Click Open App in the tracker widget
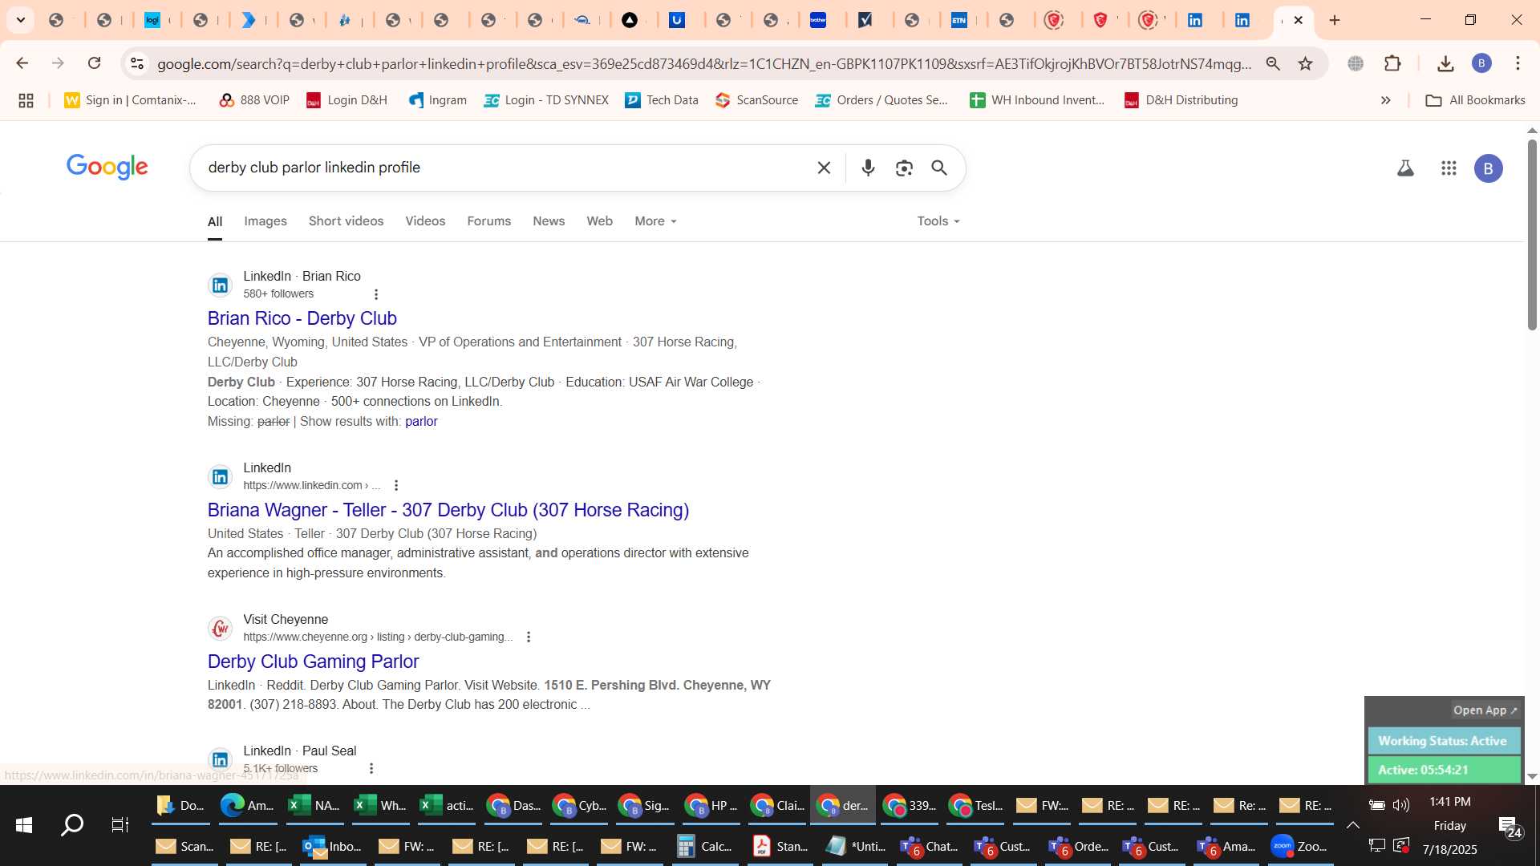The width and height of the screenshot is (1540, 866). pyautogui.click(x=1485, y=710)
